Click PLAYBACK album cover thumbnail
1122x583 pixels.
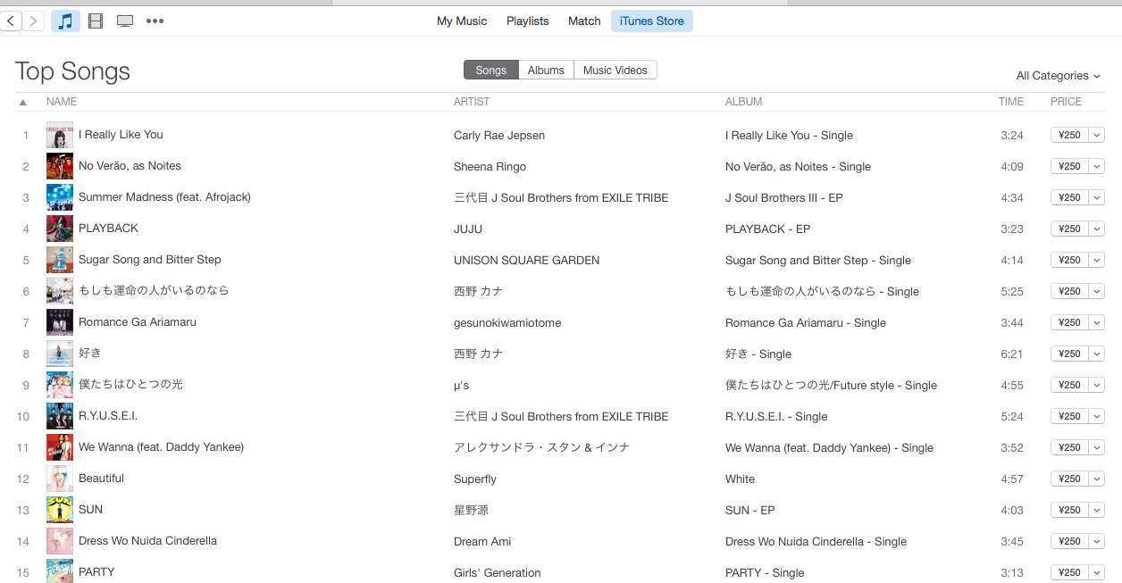point(60,229)
